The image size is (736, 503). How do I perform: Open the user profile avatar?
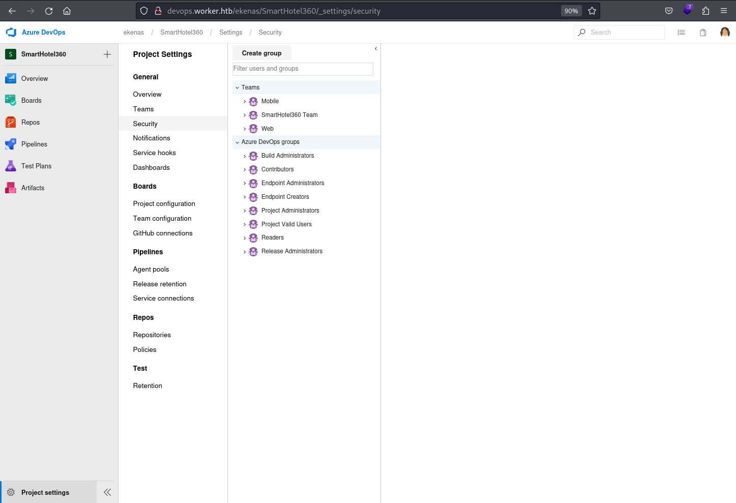click(x=725, y=32)
